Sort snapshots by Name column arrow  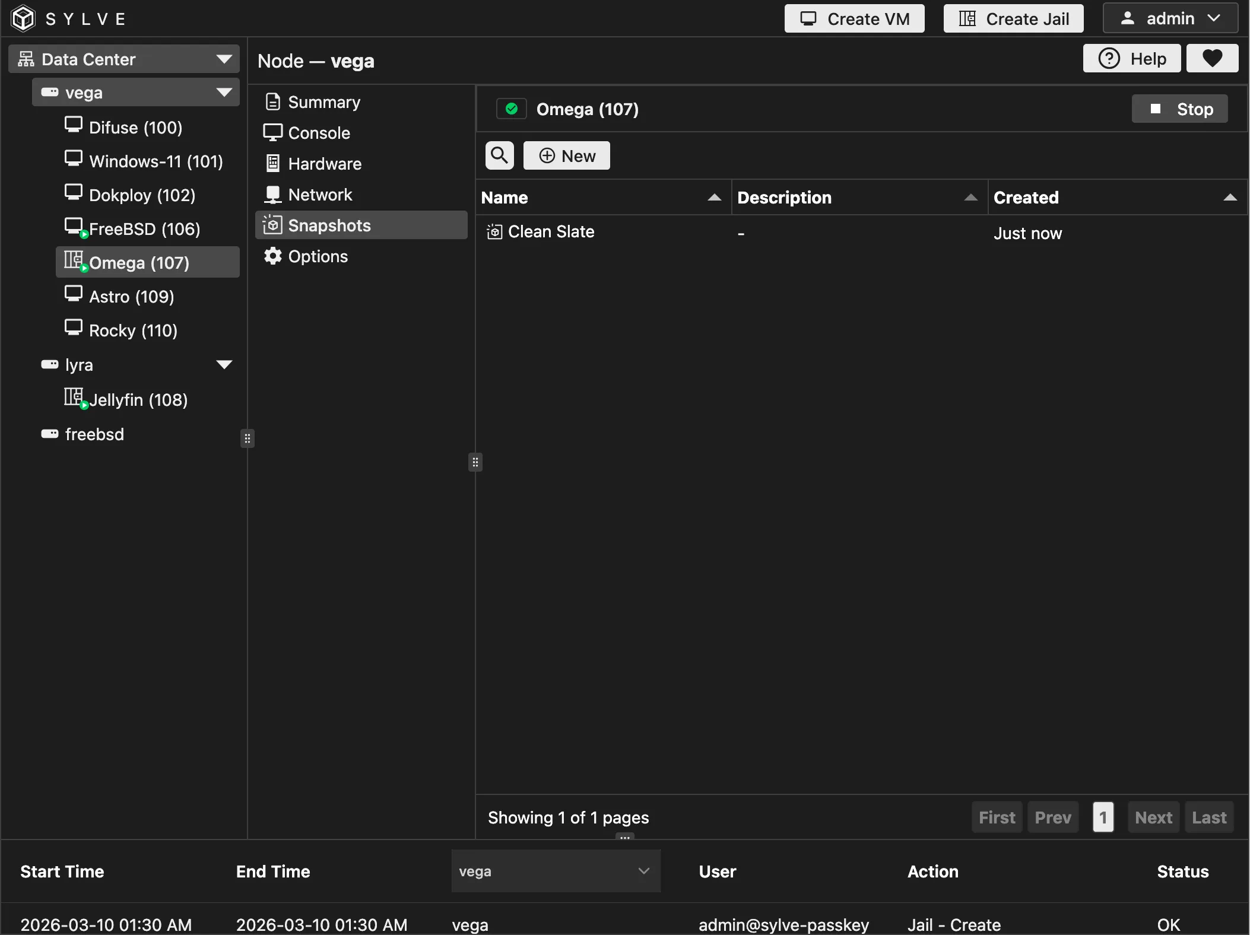[714, 198]
